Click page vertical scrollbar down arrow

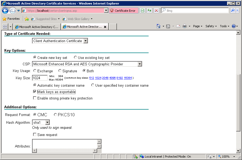click(x=238, y=151)
